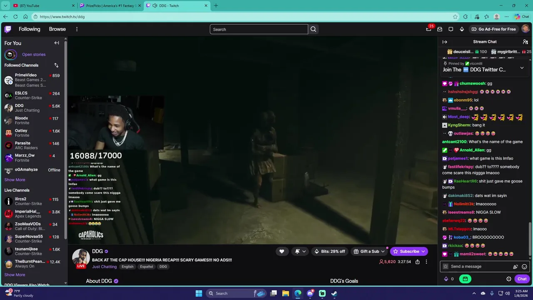Click the Bits: 29% off button
The height and width of the screenshot is (300, 533).
pos(330,251)
